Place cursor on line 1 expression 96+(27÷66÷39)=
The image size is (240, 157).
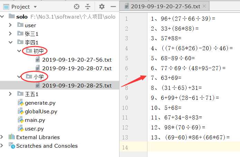coord(188,19)
